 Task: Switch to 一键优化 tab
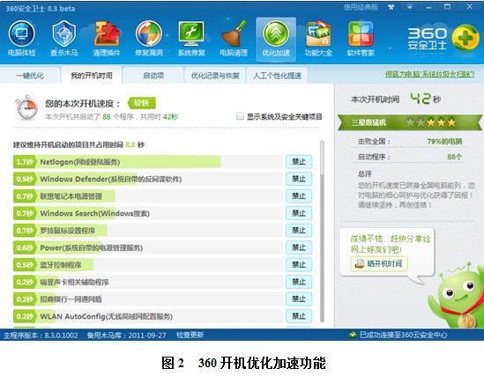30,76
